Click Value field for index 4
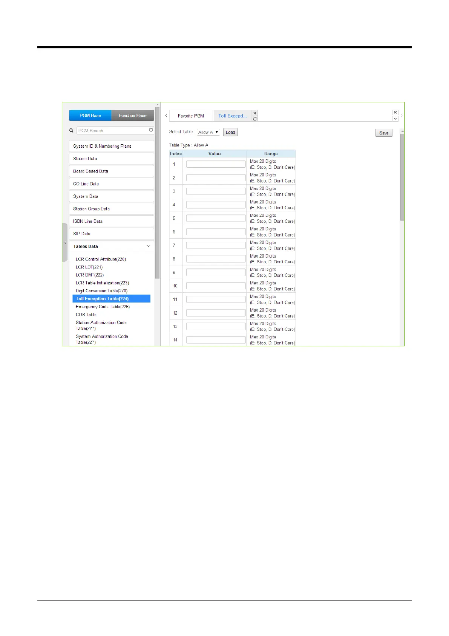 (x=216, y=205)
